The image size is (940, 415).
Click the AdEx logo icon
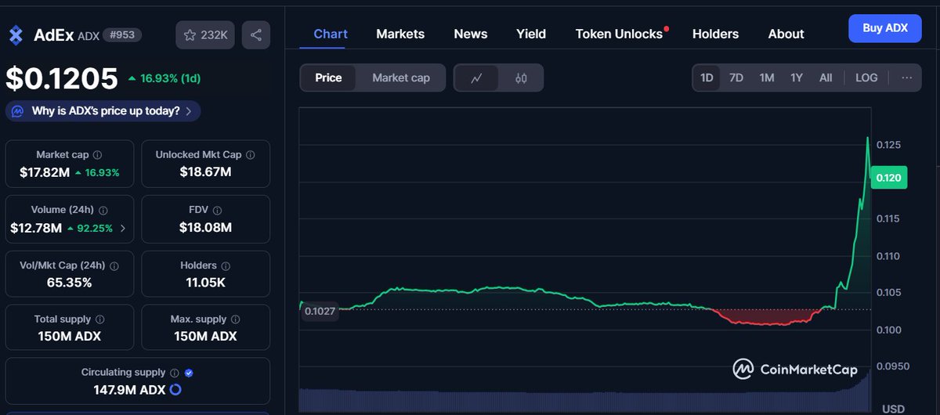point(16,35)
